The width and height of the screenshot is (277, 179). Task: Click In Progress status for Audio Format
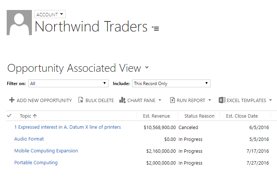coord(191,139)
